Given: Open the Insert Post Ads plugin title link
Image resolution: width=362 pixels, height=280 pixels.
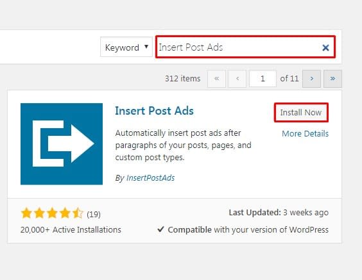Looking at the screenshot, I should [154, 111].
